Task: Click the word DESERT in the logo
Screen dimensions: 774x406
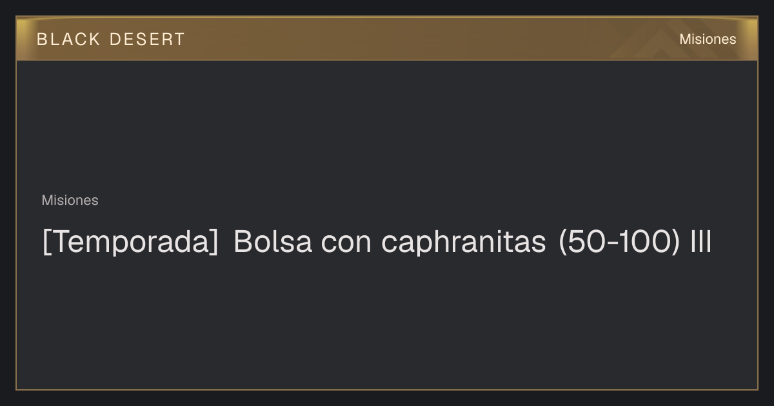Action: point(147,39)
